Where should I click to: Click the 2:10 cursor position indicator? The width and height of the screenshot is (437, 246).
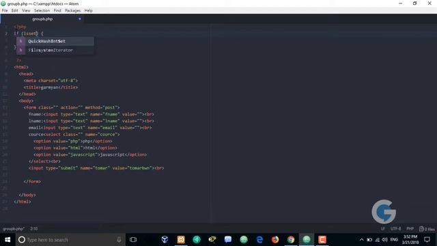33,229
